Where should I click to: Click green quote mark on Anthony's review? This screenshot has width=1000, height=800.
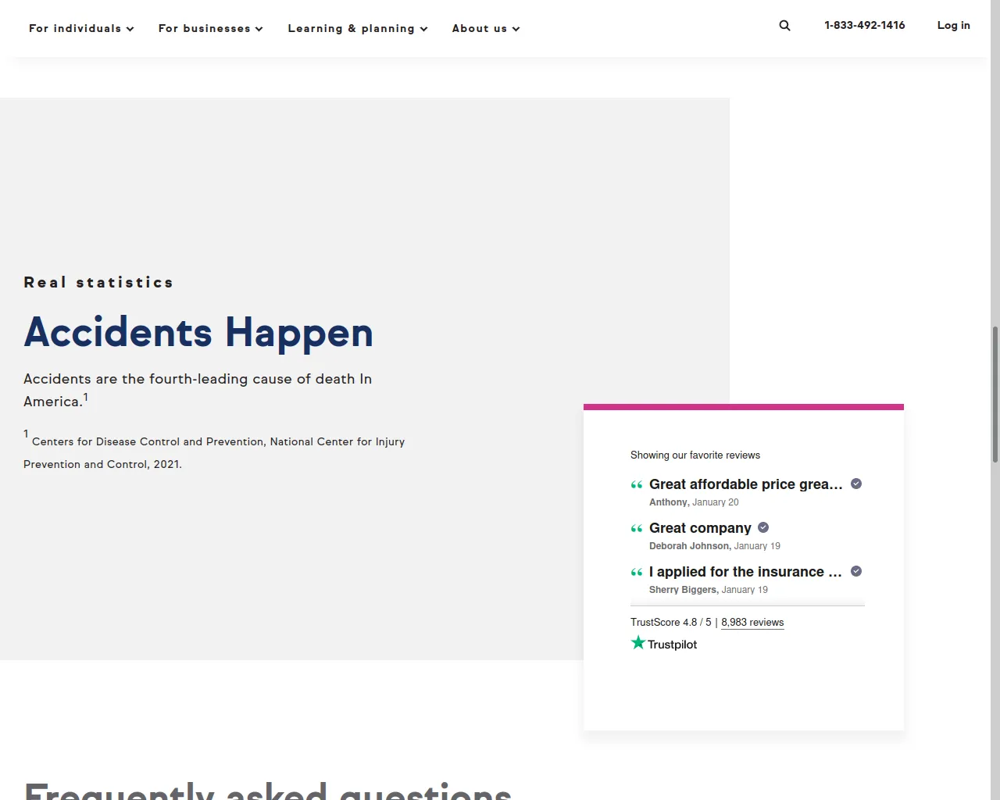[637, 485]
